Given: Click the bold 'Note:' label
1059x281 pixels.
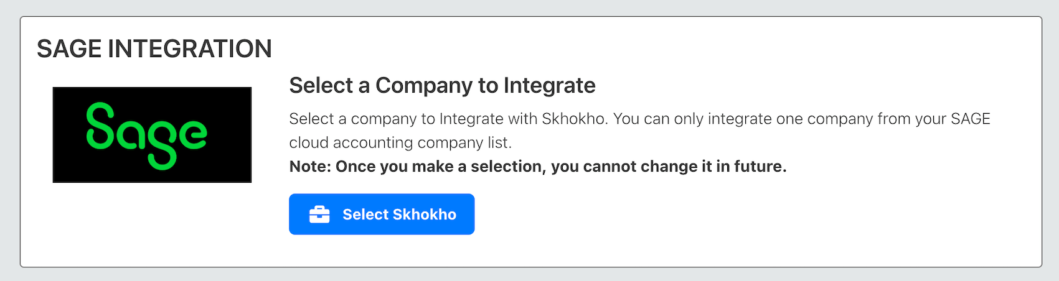Looking at the screenshot, I should tap(310, 167).
